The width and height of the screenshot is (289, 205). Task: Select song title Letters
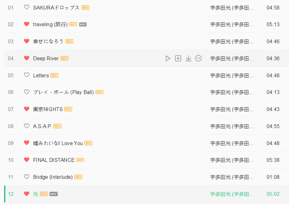coord(41,75)
